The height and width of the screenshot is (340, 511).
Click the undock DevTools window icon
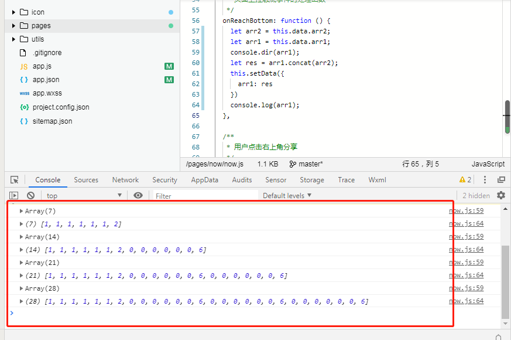(x=501, y=180)
